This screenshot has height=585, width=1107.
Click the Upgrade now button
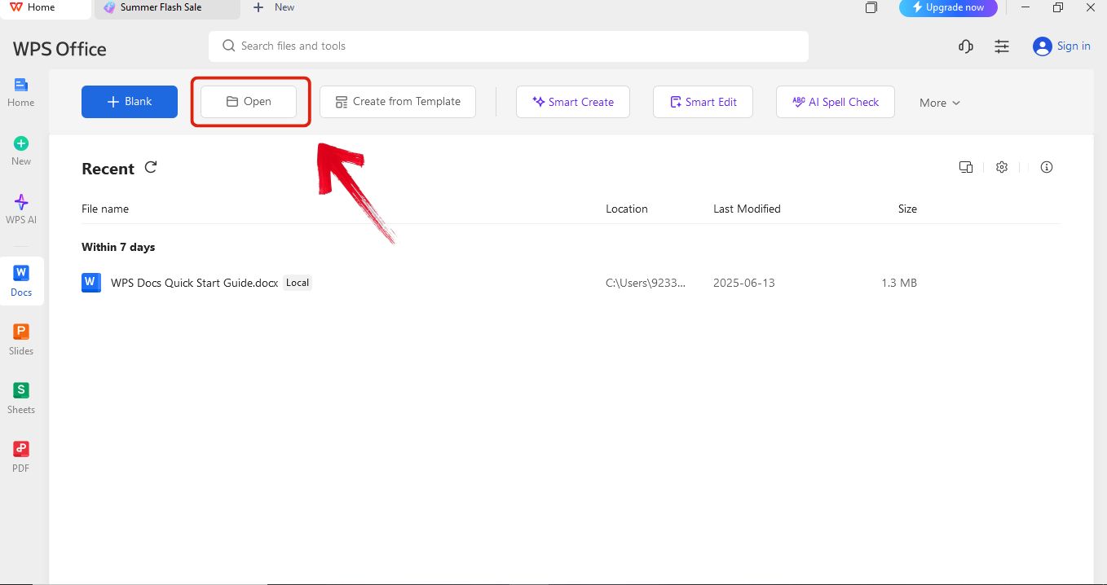click(x=948, y=7)
